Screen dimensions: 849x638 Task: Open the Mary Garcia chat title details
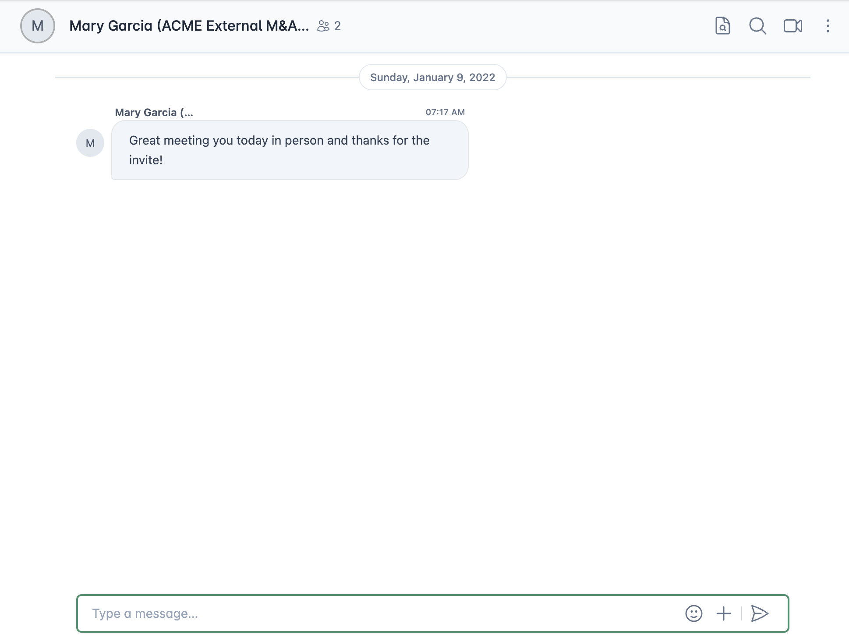[189, 26]
